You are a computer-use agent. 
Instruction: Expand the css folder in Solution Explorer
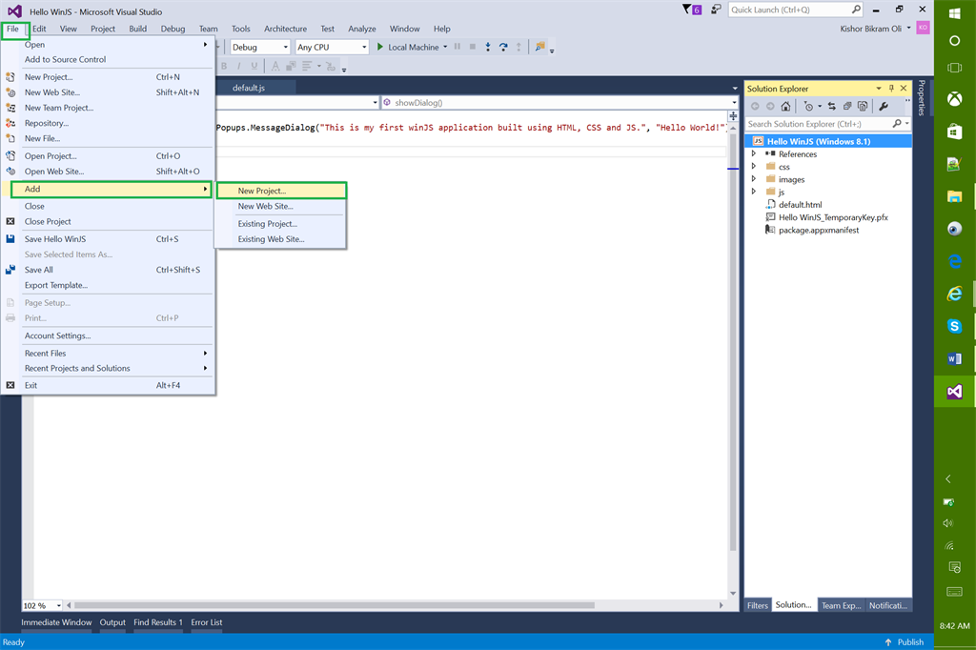[754, 167]
